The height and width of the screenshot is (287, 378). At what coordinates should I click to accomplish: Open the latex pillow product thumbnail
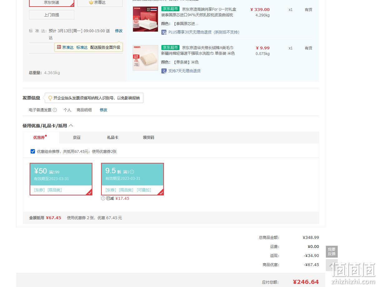pos(145,19)
